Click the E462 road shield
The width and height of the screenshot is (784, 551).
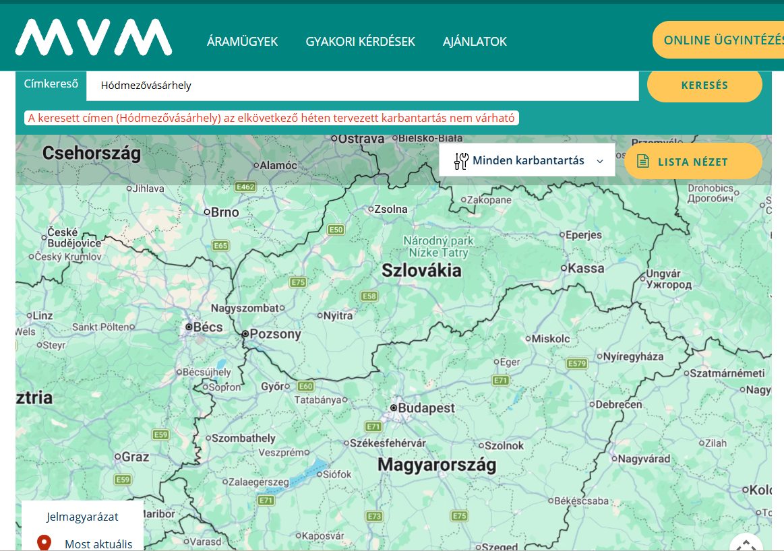[245, 187]
